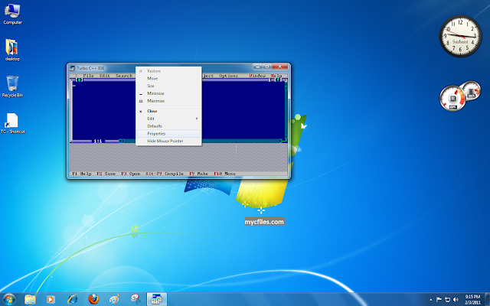
Task: Expand the Edit submenu in context menu
Action: tap(168, 119)
